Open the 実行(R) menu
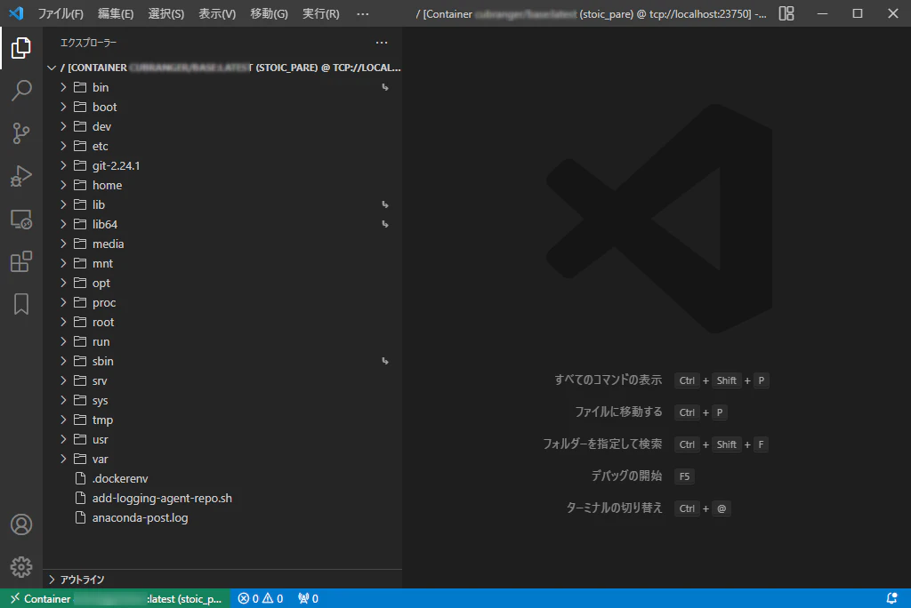The height and width of the screenshot is (608, 911). [x=320, y=13]
